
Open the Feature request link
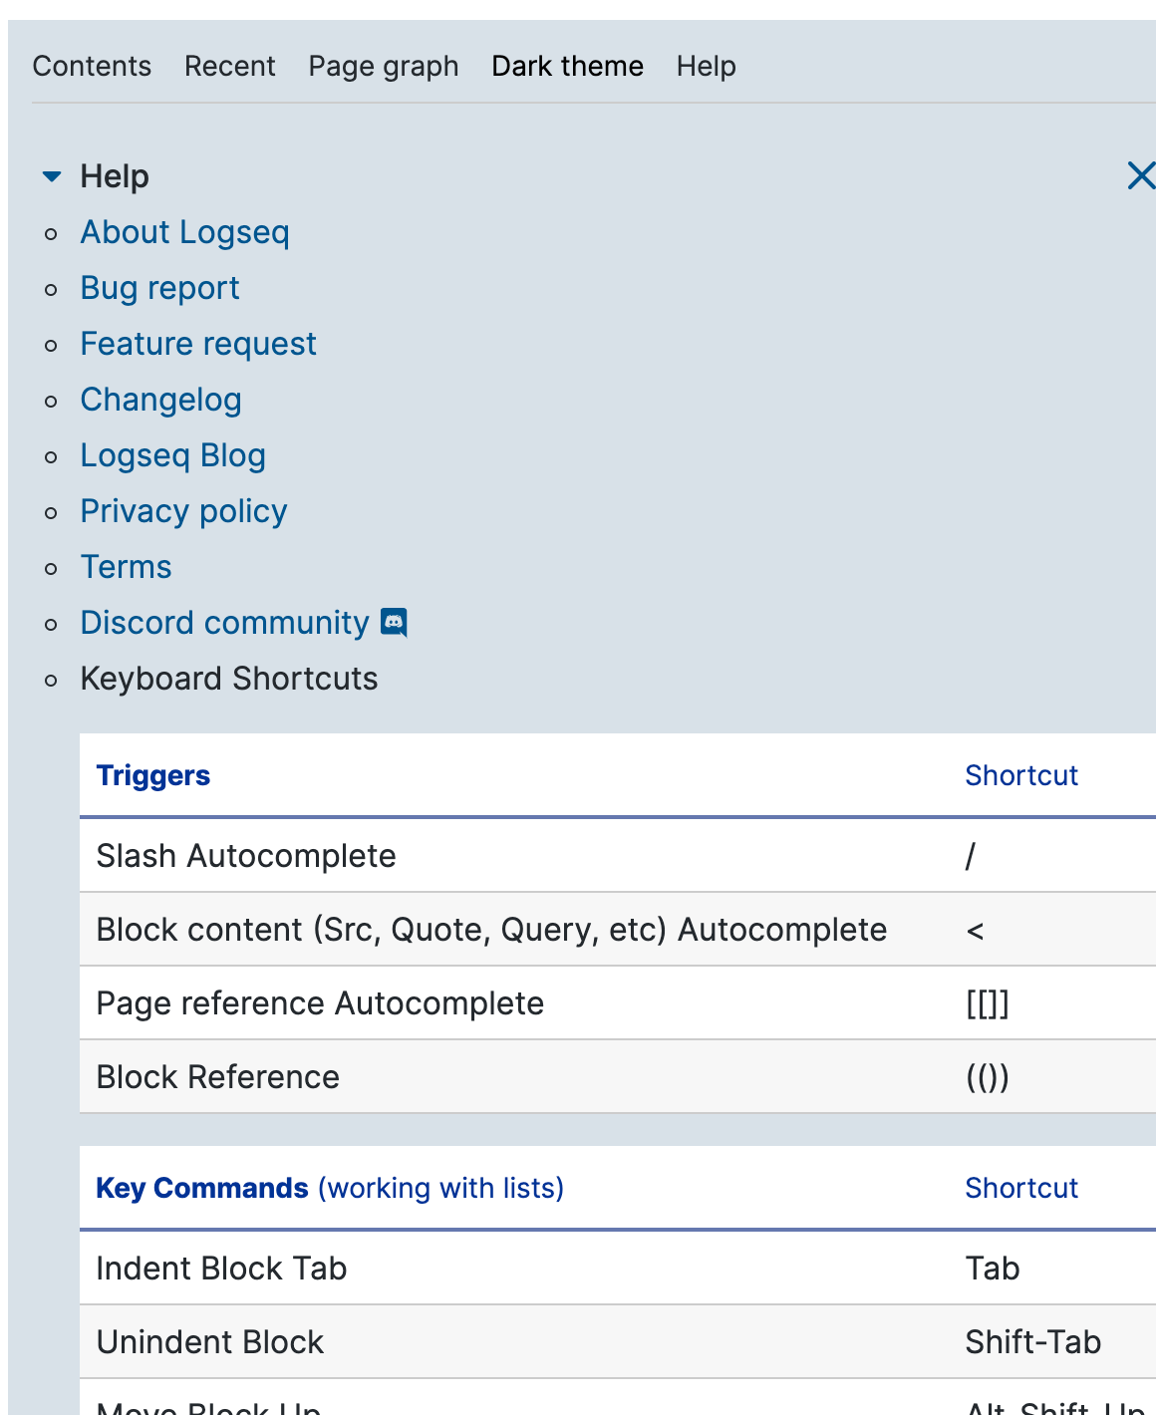(x=198, y=344)
